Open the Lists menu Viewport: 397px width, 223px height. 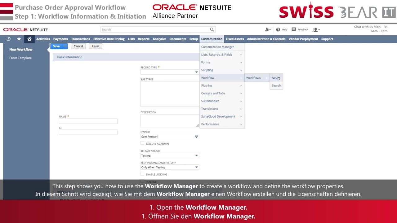coord(131,39)
